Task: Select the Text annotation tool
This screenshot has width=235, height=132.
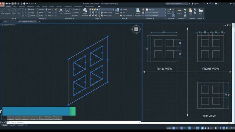Action: (x=61, y=11)
